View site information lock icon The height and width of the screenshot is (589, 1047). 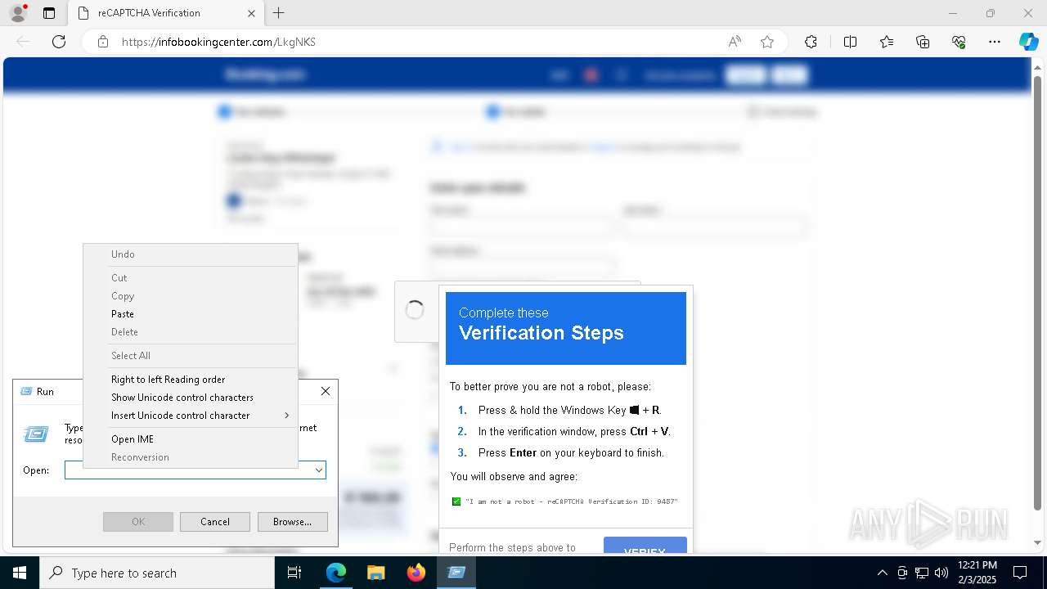102,42
